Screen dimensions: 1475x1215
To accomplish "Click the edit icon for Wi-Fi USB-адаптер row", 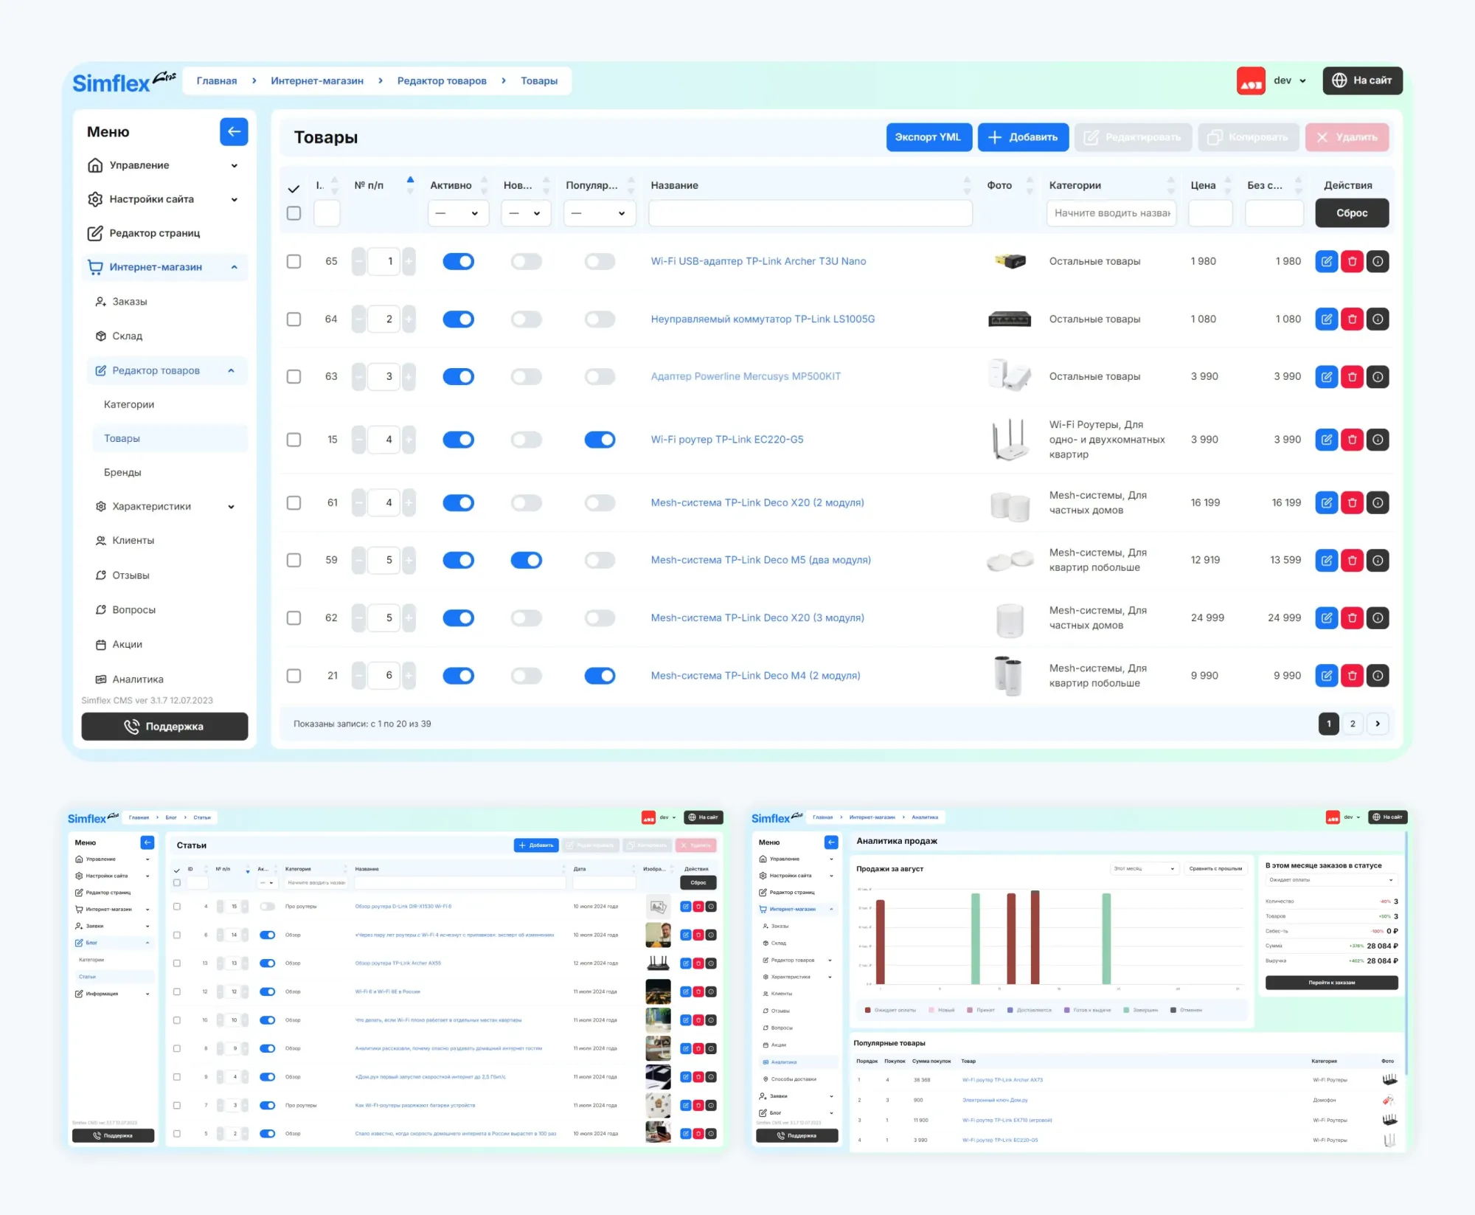I will [1326, 261].
